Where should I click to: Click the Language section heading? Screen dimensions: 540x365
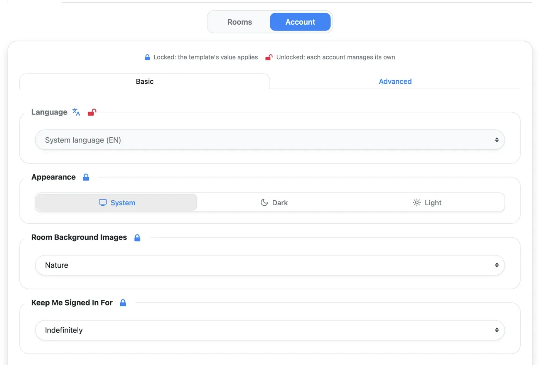(49, 112)
